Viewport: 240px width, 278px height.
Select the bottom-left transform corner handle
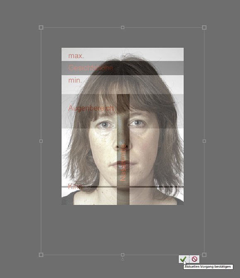click(x=41, y=255)
